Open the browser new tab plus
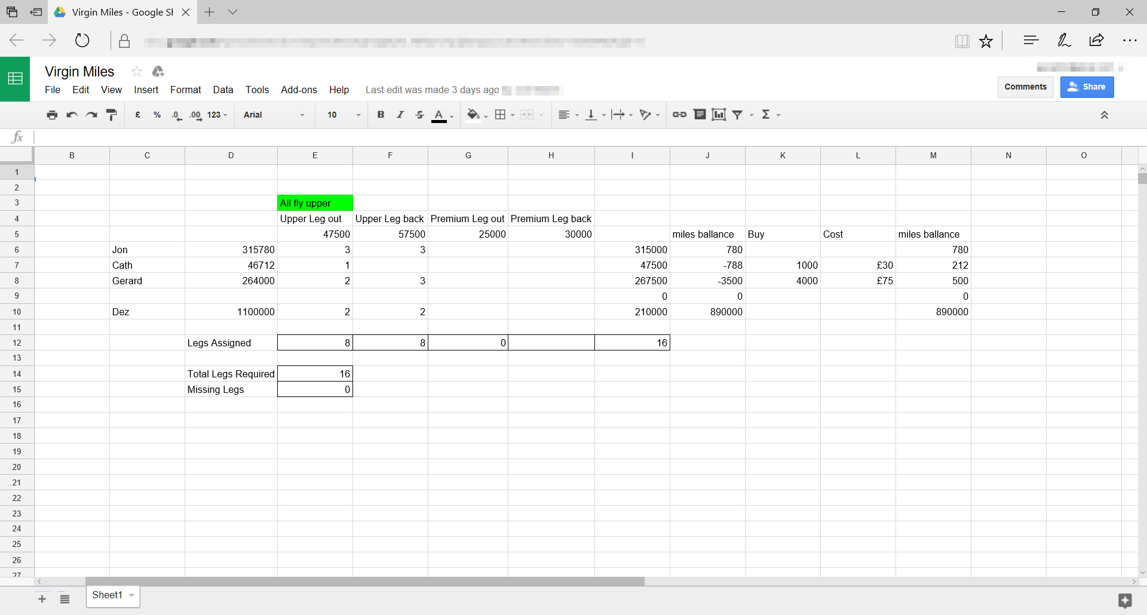 coord(209,12)
